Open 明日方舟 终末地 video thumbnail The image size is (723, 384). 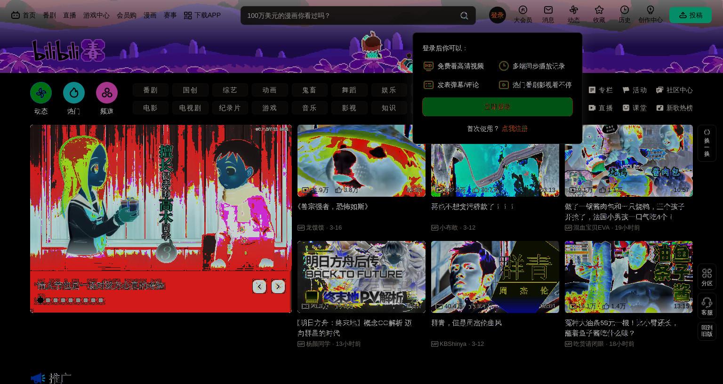pos(361,277)
